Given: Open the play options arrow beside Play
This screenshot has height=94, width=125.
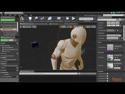Looking at the screenshot, I should [x=78, y=19].
